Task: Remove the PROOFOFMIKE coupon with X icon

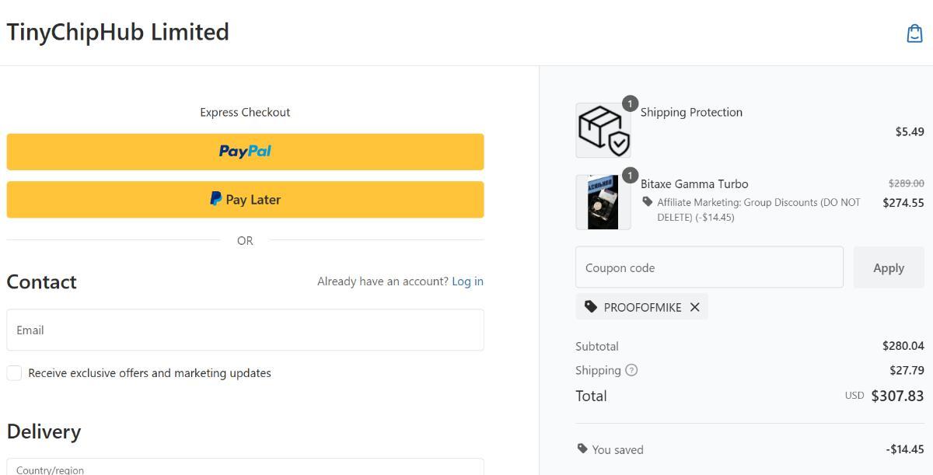Action: click(x=695, y=307)
